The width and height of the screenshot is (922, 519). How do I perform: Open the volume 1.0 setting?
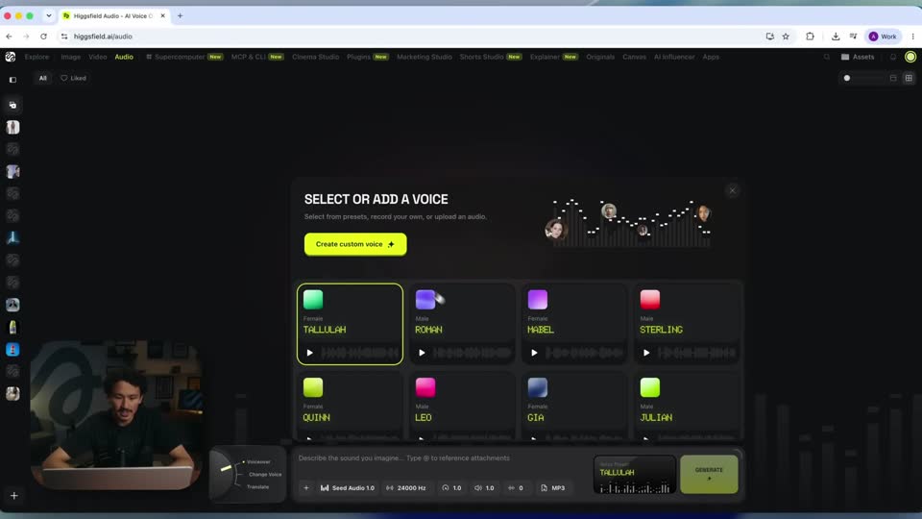484,488
